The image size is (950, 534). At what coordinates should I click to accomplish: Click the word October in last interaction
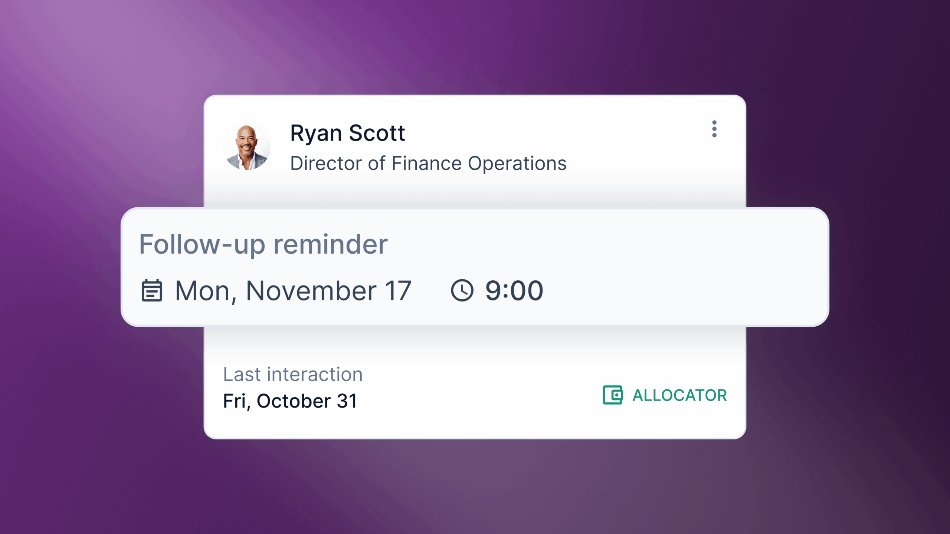(x=294, y=401)
